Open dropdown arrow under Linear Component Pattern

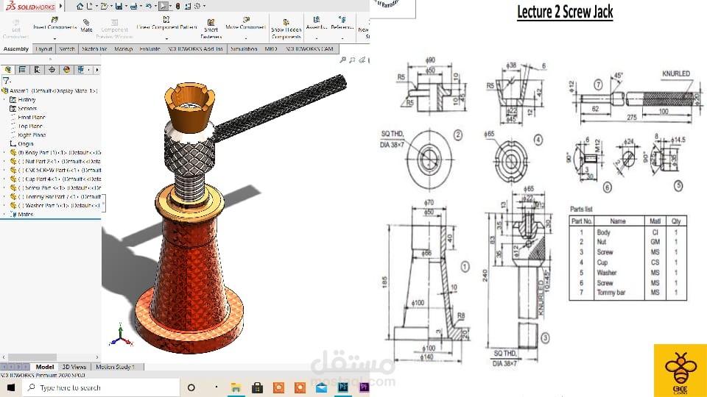point(166,38)
